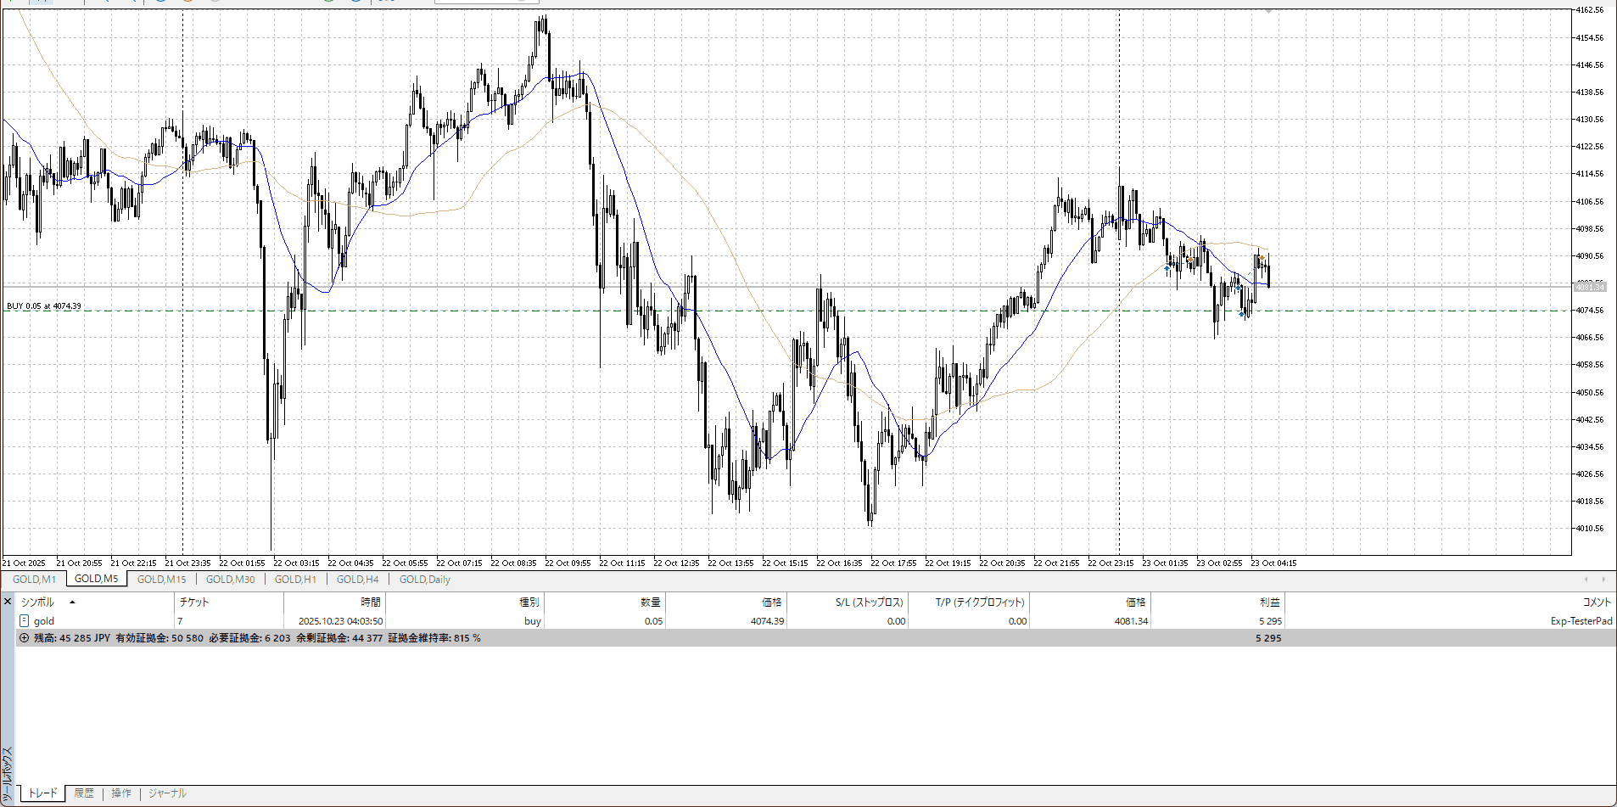
Task: Switch to the GOLD,Daily chart tab
Action: click(x=424, y=580)
